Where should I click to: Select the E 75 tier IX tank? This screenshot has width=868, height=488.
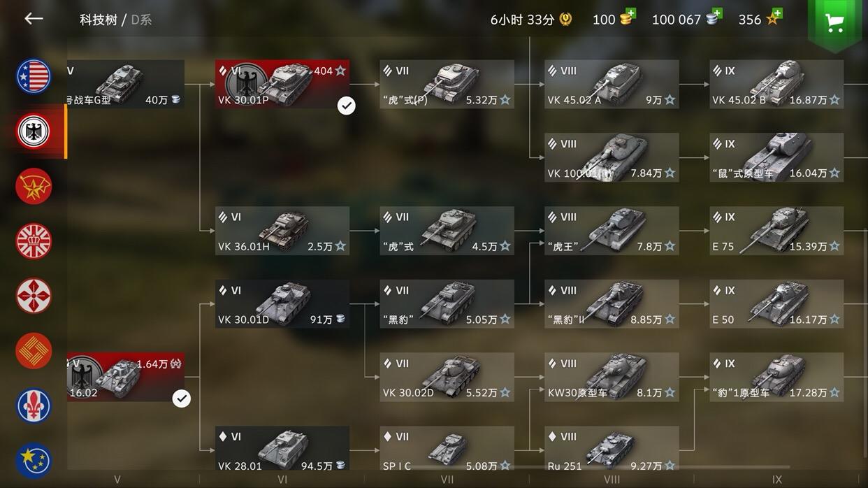pos(776,231)
